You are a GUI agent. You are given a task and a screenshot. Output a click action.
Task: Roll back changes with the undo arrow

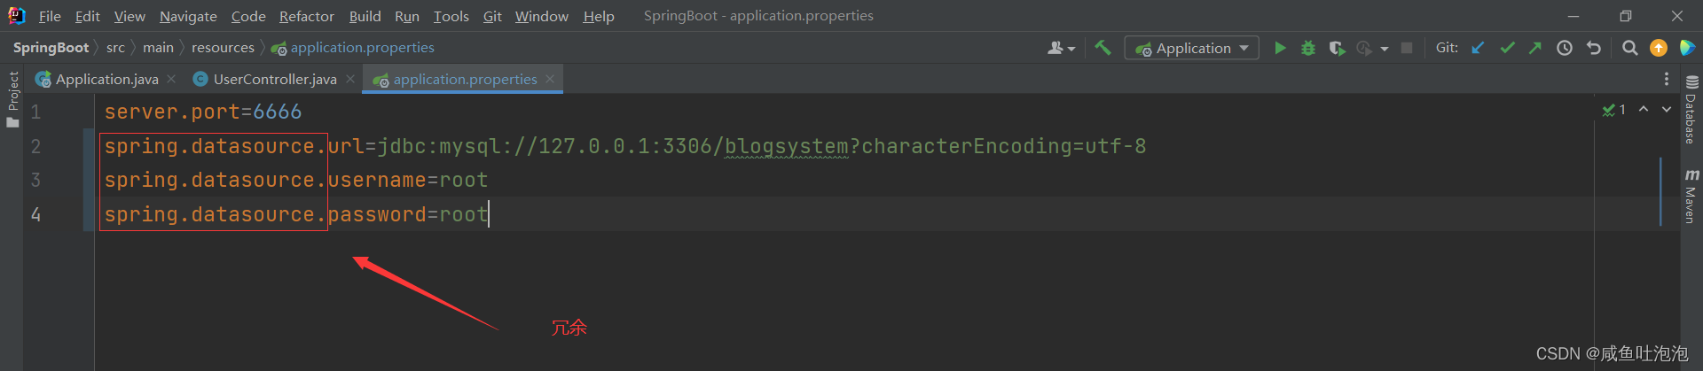point(1594,48)
